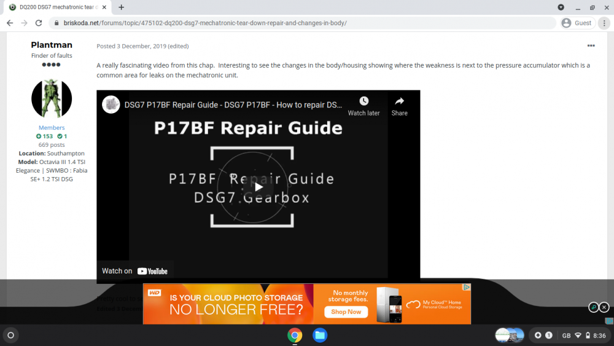Open the Wi-Fi status icon
614x346 pixels.
(x=578, y=336)
